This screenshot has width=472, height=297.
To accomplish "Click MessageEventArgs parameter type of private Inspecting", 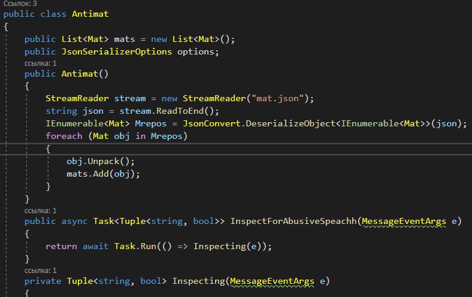I will (x=272, y=281).
